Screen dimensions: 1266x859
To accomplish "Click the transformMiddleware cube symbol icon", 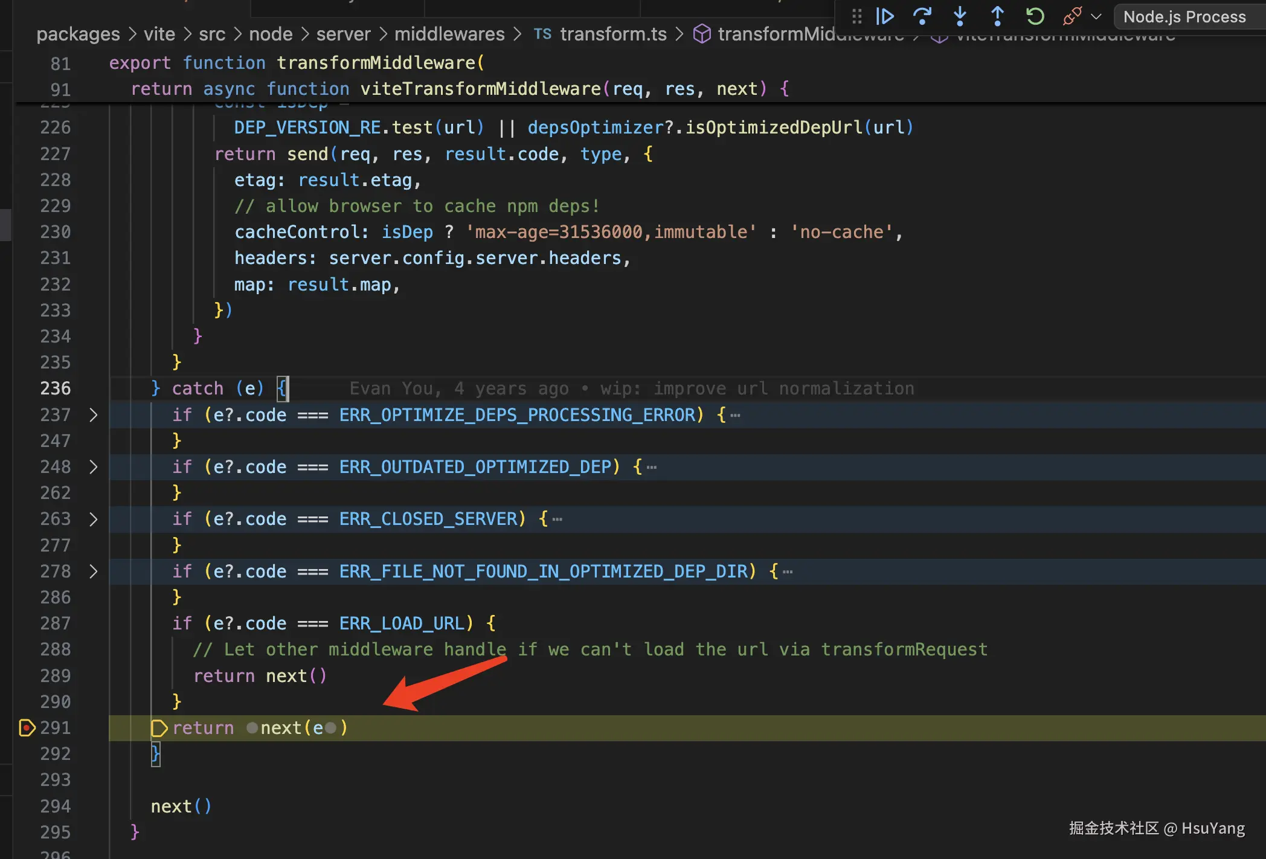I will [701, 34].
